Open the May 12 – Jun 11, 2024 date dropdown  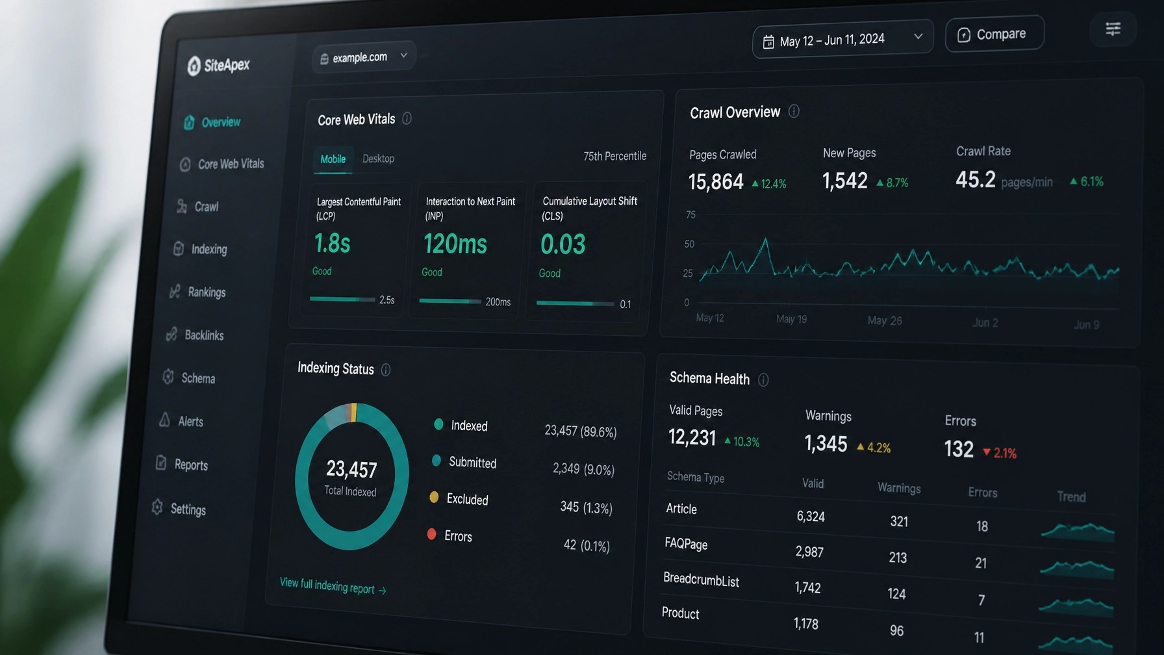click(842, 39)
